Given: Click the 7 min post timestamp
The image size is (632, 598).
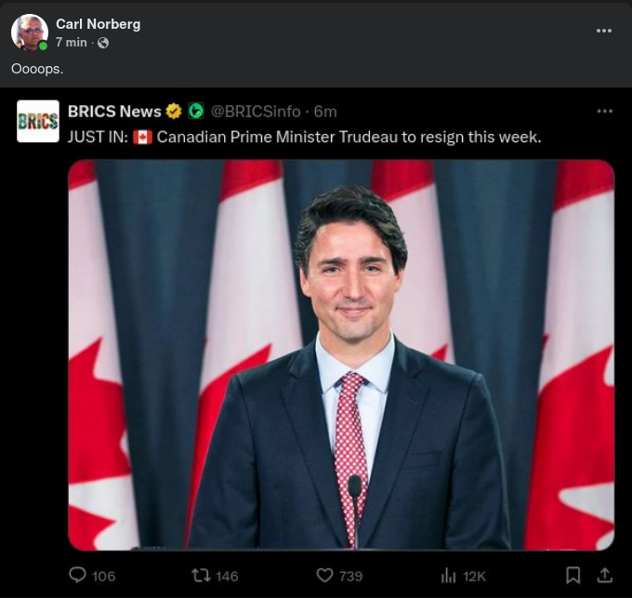Looking at the screenshot, I should tap(72, 43).
